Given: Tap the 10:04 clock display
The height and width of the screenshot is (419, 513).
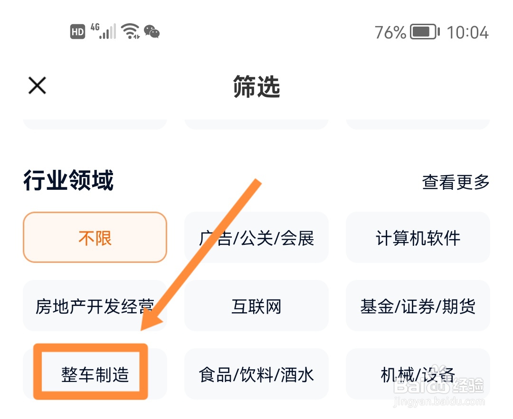Looking at the screenshot, I should (x=468, y=32).
